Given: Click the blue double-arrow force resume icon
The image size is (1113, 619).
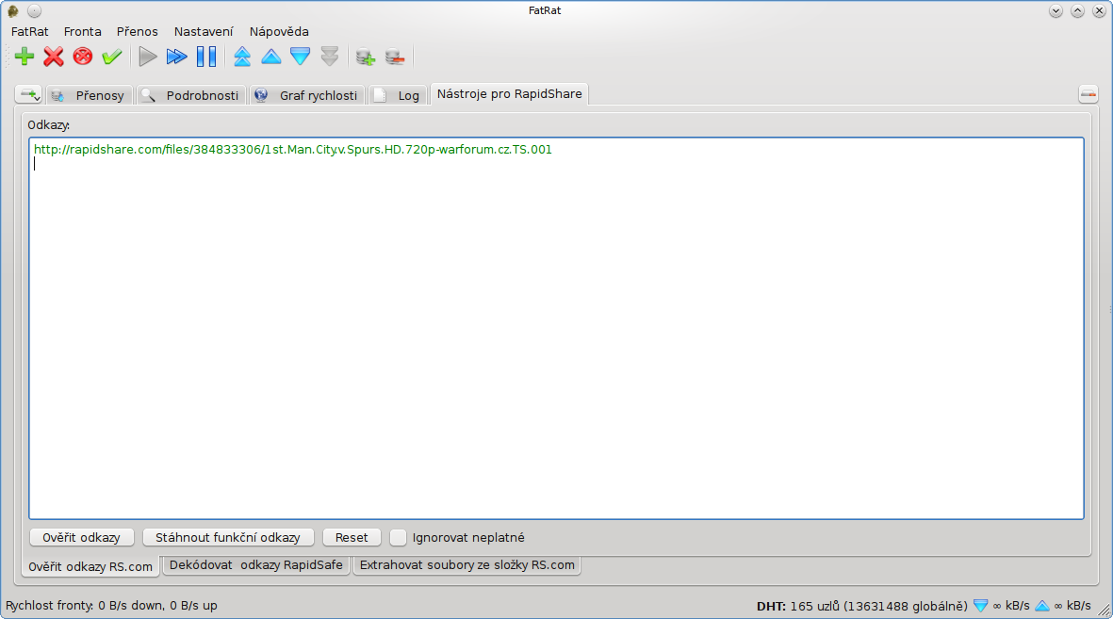Looking at the screenshot, I should tap(177, 57).
